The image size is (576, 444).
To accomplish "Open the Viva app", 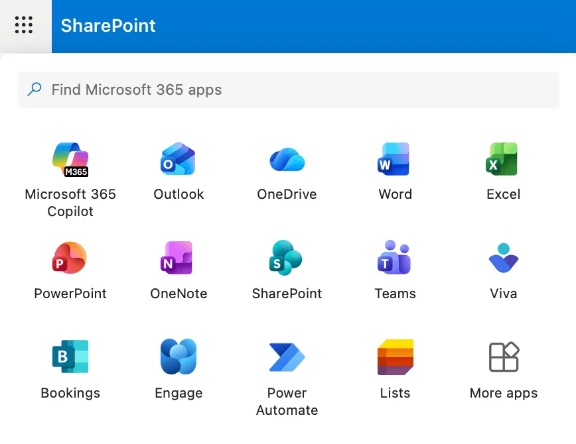I will [x=503, y=271].
